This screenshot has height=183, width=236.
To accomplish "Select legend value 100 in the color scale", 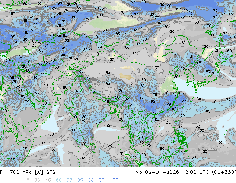I will (114, 180).
